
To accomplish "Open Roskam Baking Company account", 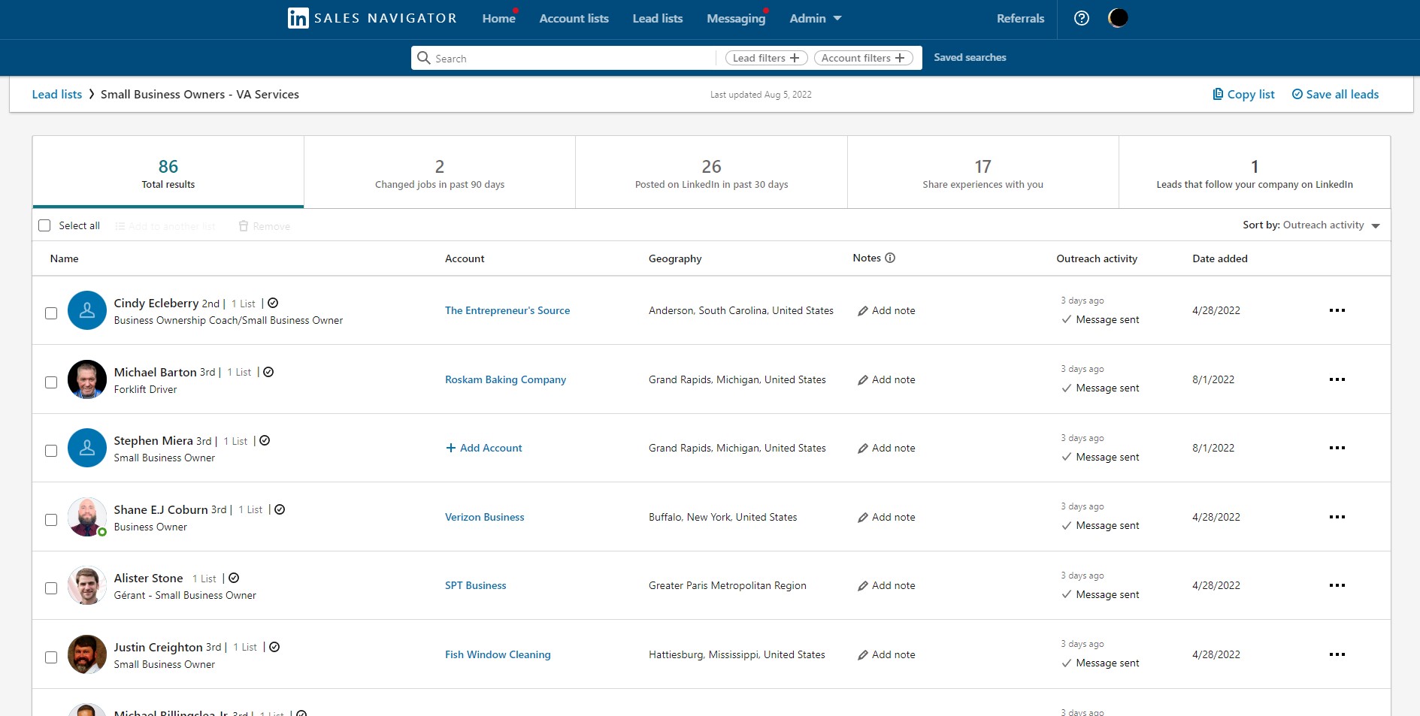I will pos(505,379).
